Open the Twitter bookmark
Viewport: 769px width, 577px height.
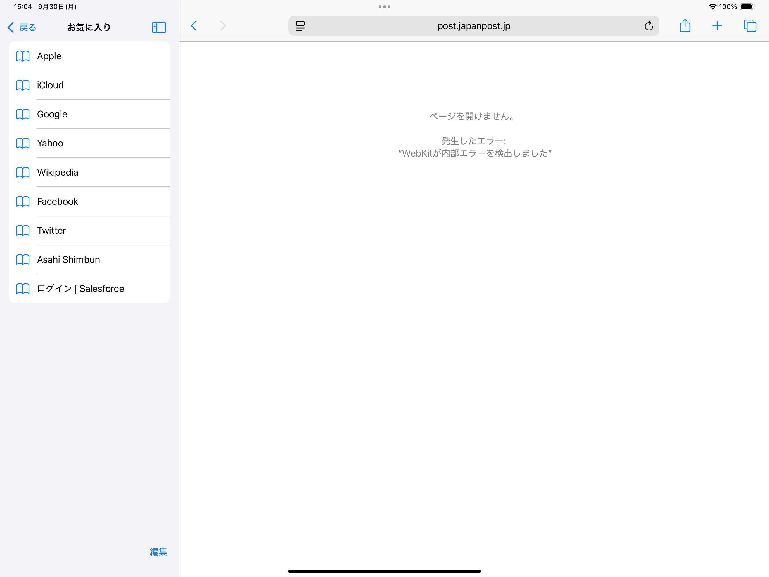coord(89,231)
